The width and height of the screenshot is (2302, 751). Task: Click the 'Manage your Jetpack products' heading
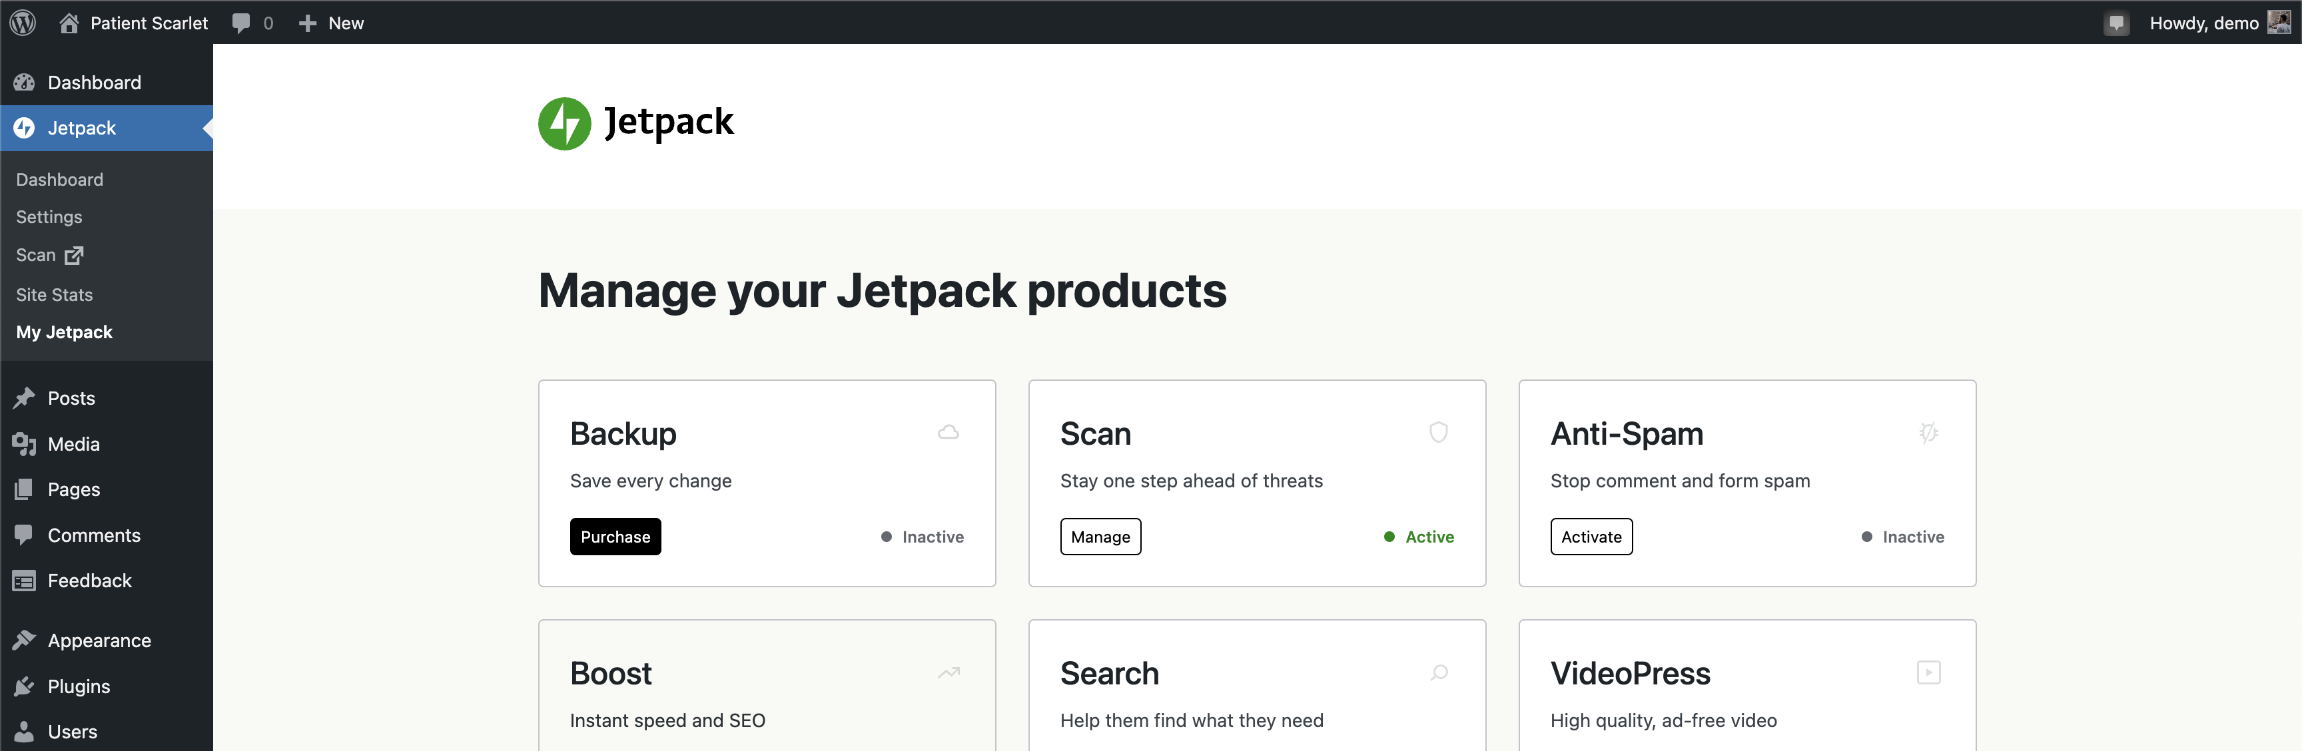(x=883, y=291)
